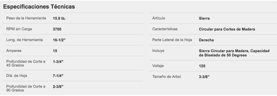Screen dimensions: 277x96
Task: Select the Peso de la Herramienta label
Action: tap(26, 18)
